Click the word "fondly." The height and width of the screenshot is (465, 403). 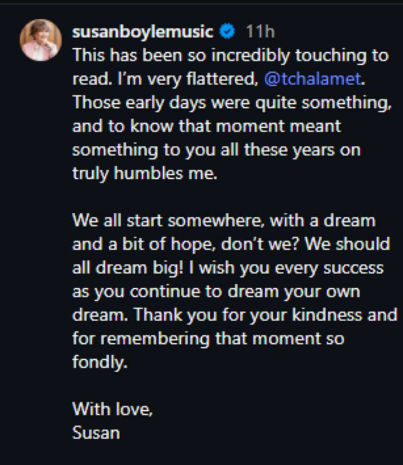[x=100, y=362]
